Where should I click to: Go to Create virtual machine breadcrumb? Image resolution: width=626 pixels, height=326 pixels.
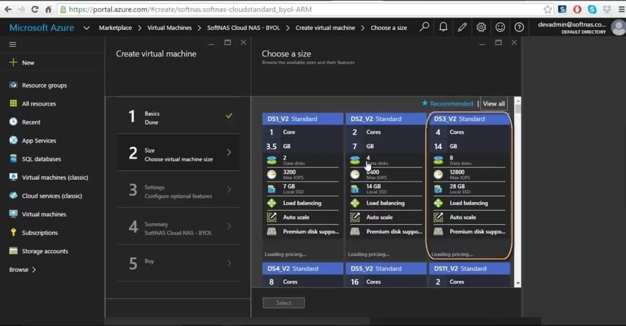[325, 28]
